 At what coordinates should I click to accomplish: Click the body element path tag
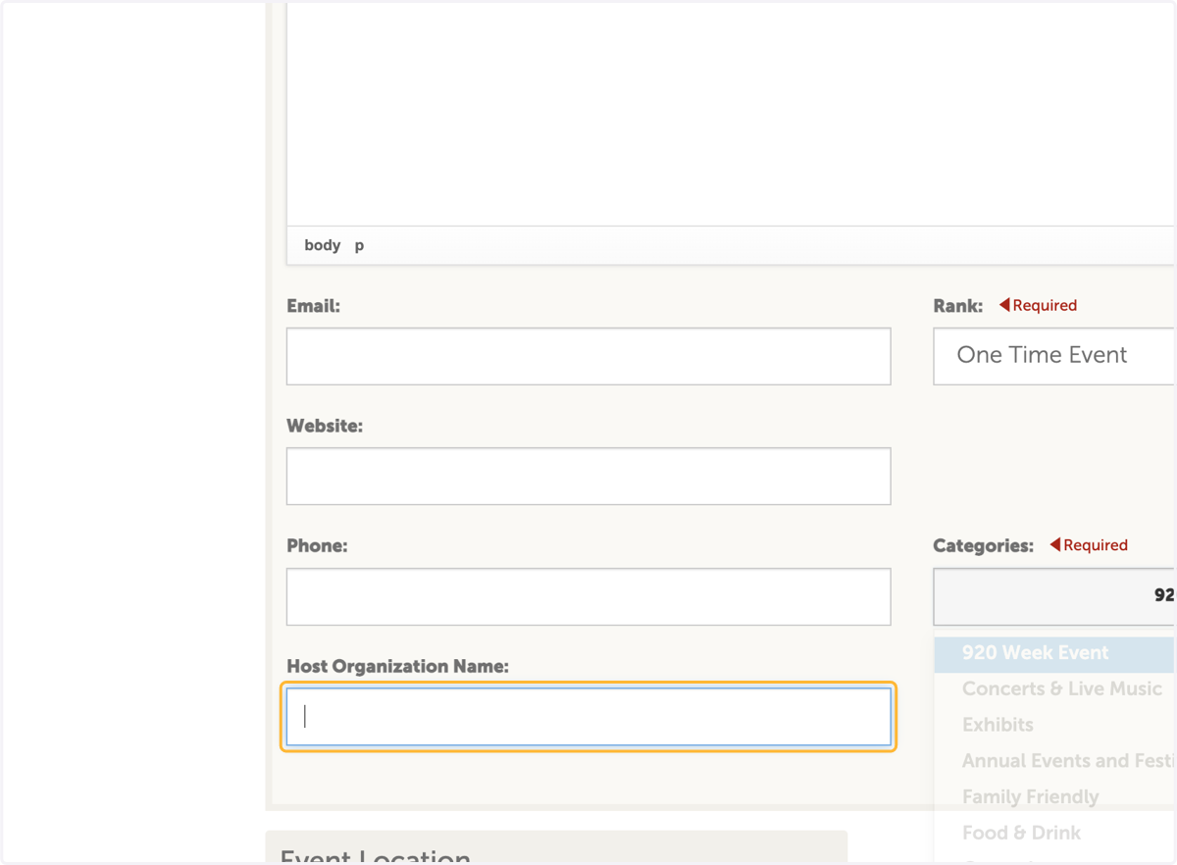(x=323, y=245)
